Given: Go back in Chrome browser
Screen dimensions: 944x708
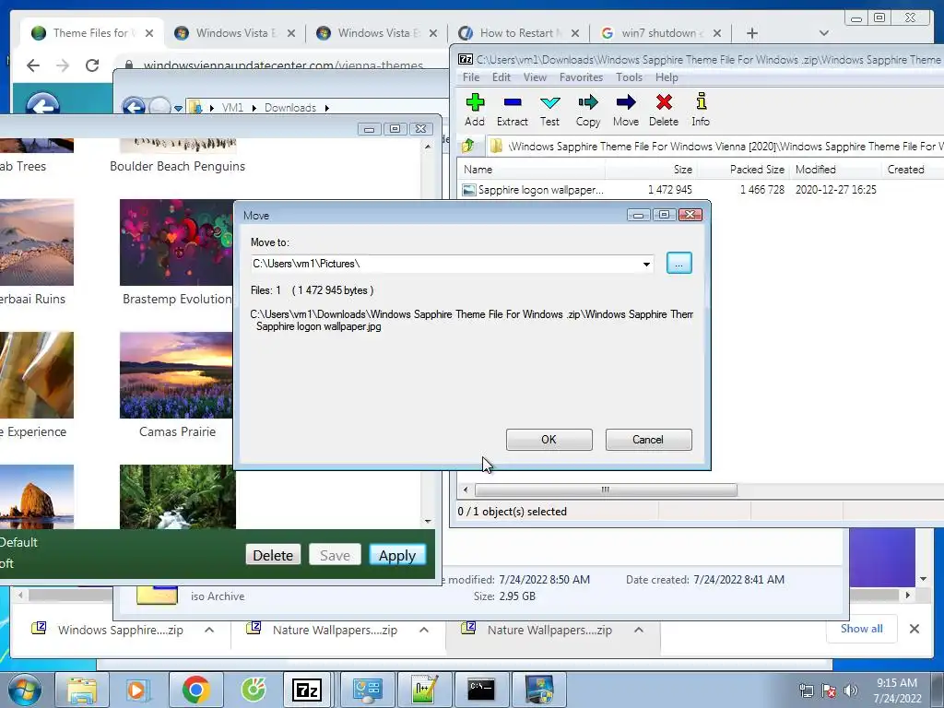Looking at the screenshot, I should click(x=33, y=65).
